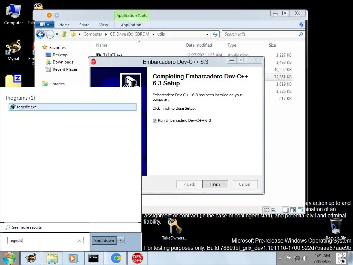The height and width of the screenshot is (265, 353).
Task: Open View ribbon tab
Action: point(103,25)
